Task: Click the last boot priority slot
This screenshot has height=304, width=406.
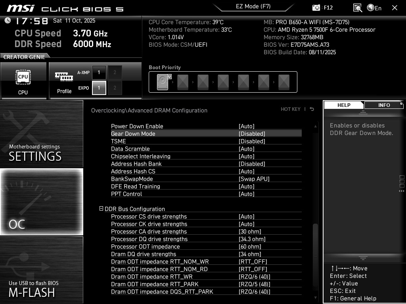Action: point(284,82)
